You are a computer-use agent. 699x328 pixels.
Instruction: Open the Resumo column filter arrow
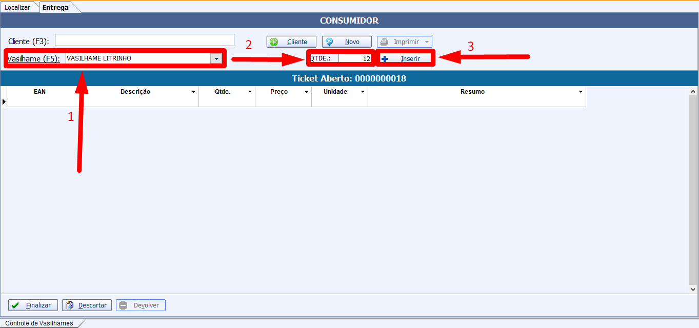pos(581,92)
